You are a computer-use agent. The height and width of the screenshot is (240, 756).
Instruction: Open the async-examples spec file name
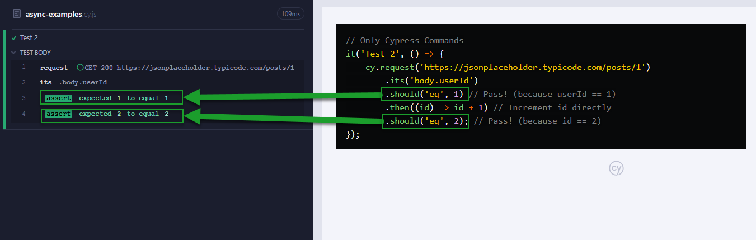[x=61, y=14]
